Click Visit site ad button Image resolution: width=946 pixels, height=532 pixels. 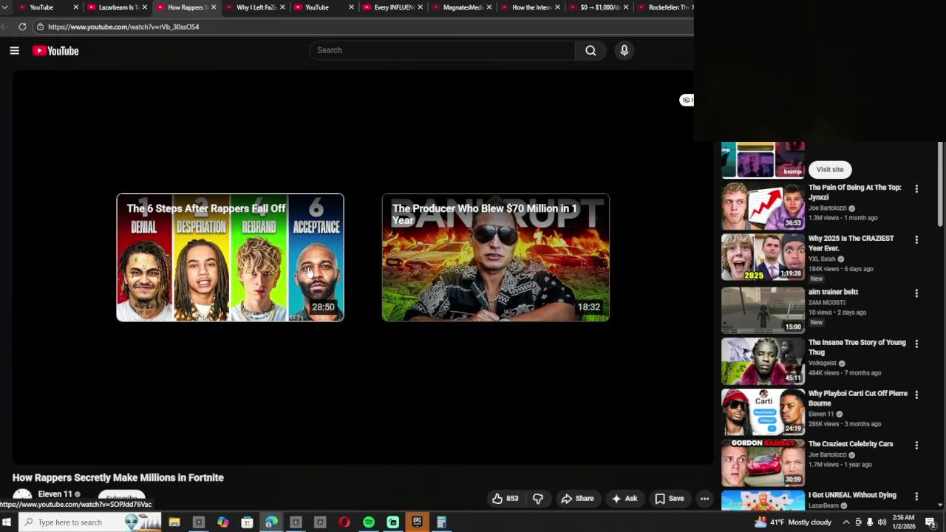(x=830, y=170)
